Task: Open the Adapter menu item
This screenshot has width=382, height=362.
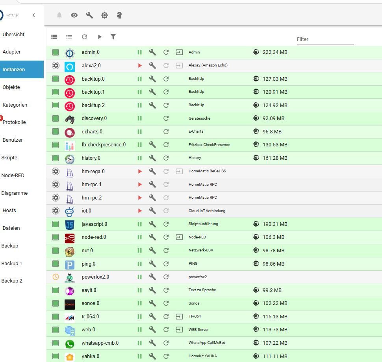Action: (x=11, y=52)
